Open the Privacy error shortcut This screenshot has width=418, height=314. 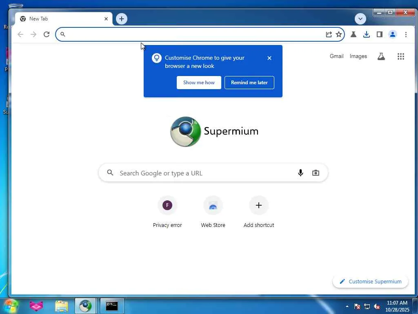[167, 211]
